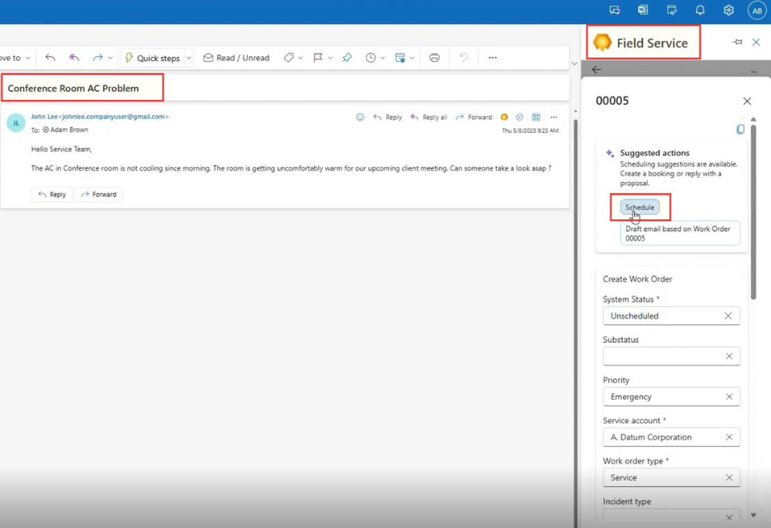Clear the Substatus field
The width and height of the screenshot is (771, 528).
pyautogui.click(x=729, y=356)
